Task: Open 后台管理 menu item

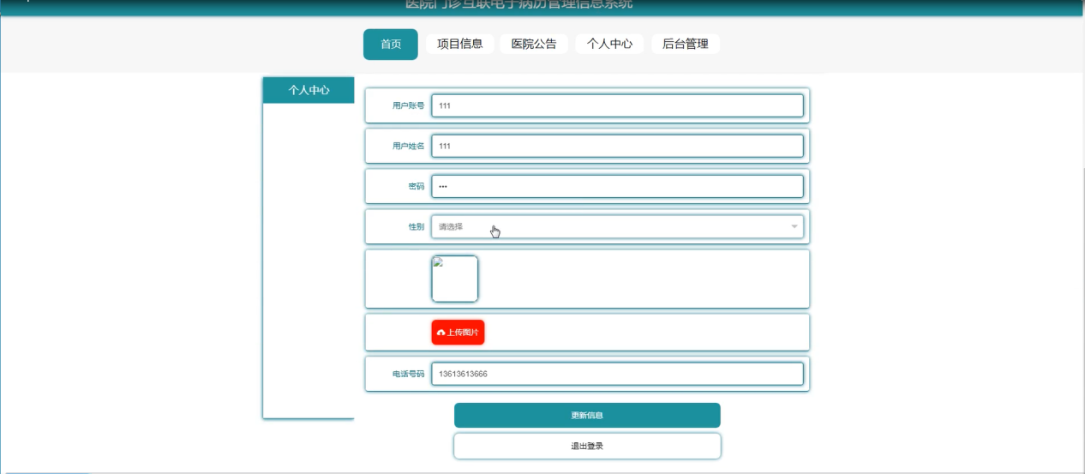Action: click(686, 45)
